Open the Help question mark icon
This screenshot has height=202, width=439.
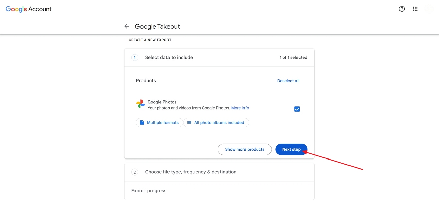pos(402,9)
